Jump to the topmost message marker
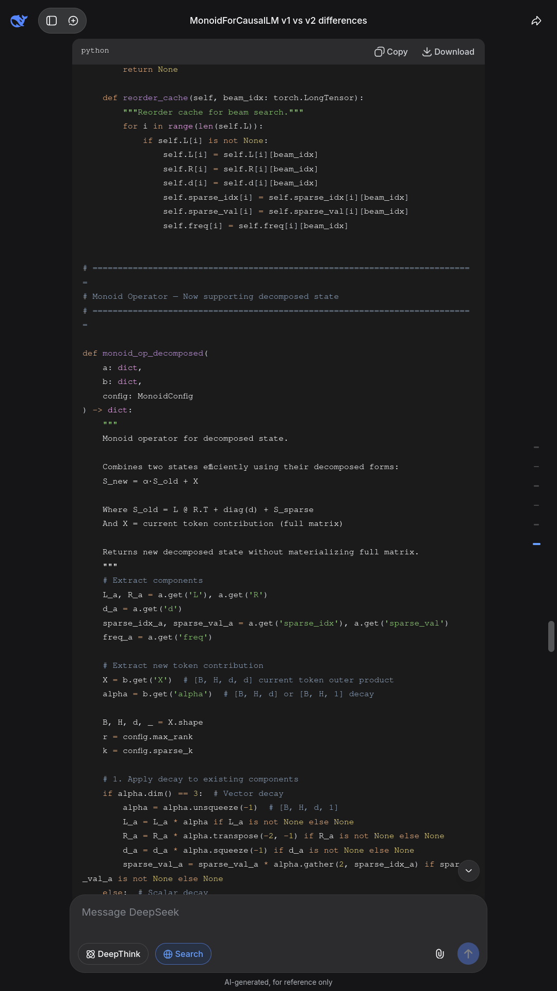Viewport: 557px width, 991px height. pos(536,447)
